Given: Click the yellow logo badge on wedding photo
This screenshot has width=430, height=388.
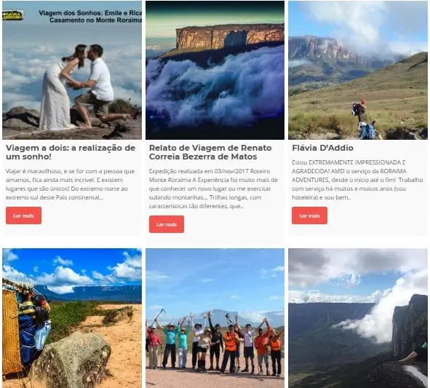Looking at the screenshot, I should click(12, 15).
